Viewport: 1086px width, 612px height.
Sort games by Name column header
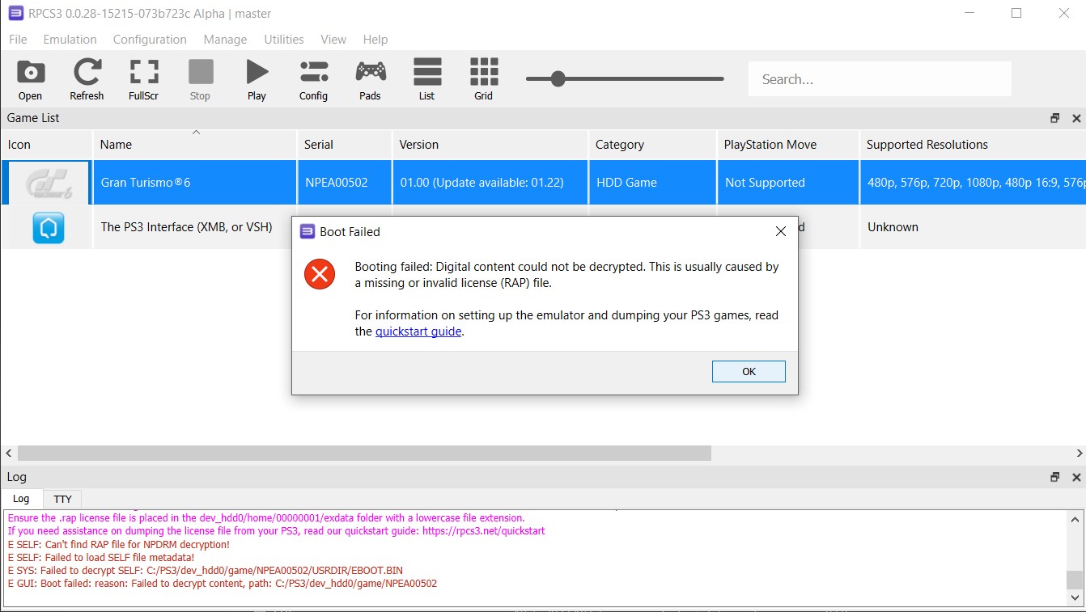tap(194, 145)
